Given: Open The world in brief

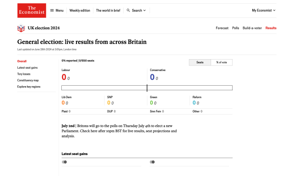Looking at the screenshot, I should pyautogui.click(x=108, y=11).
